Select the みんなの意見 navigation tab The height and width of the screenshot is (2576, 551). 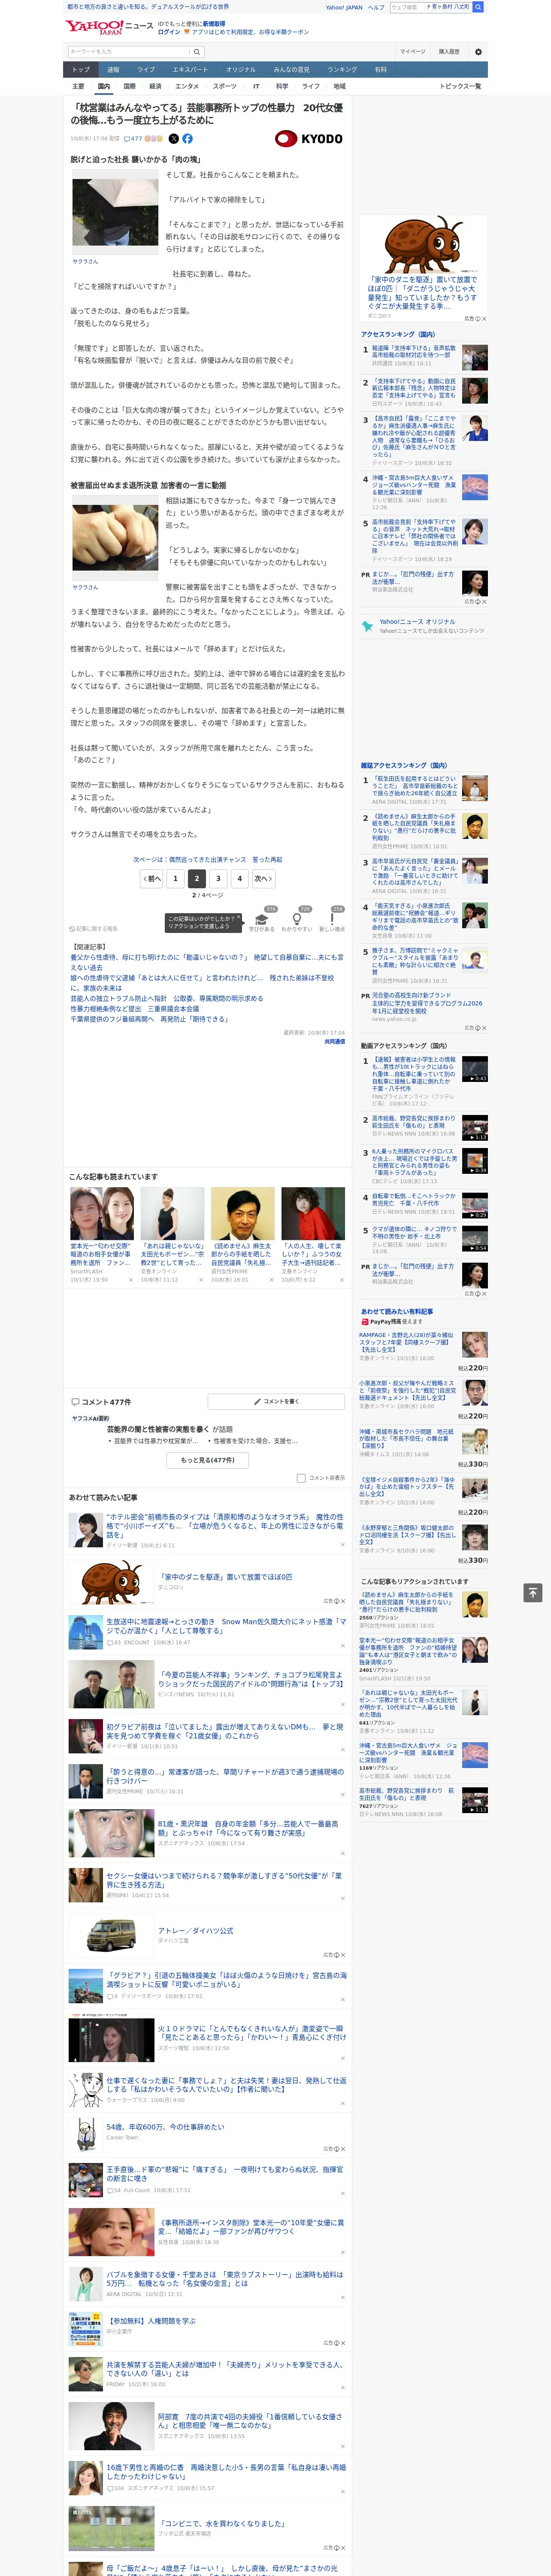[x=292, y=70]
